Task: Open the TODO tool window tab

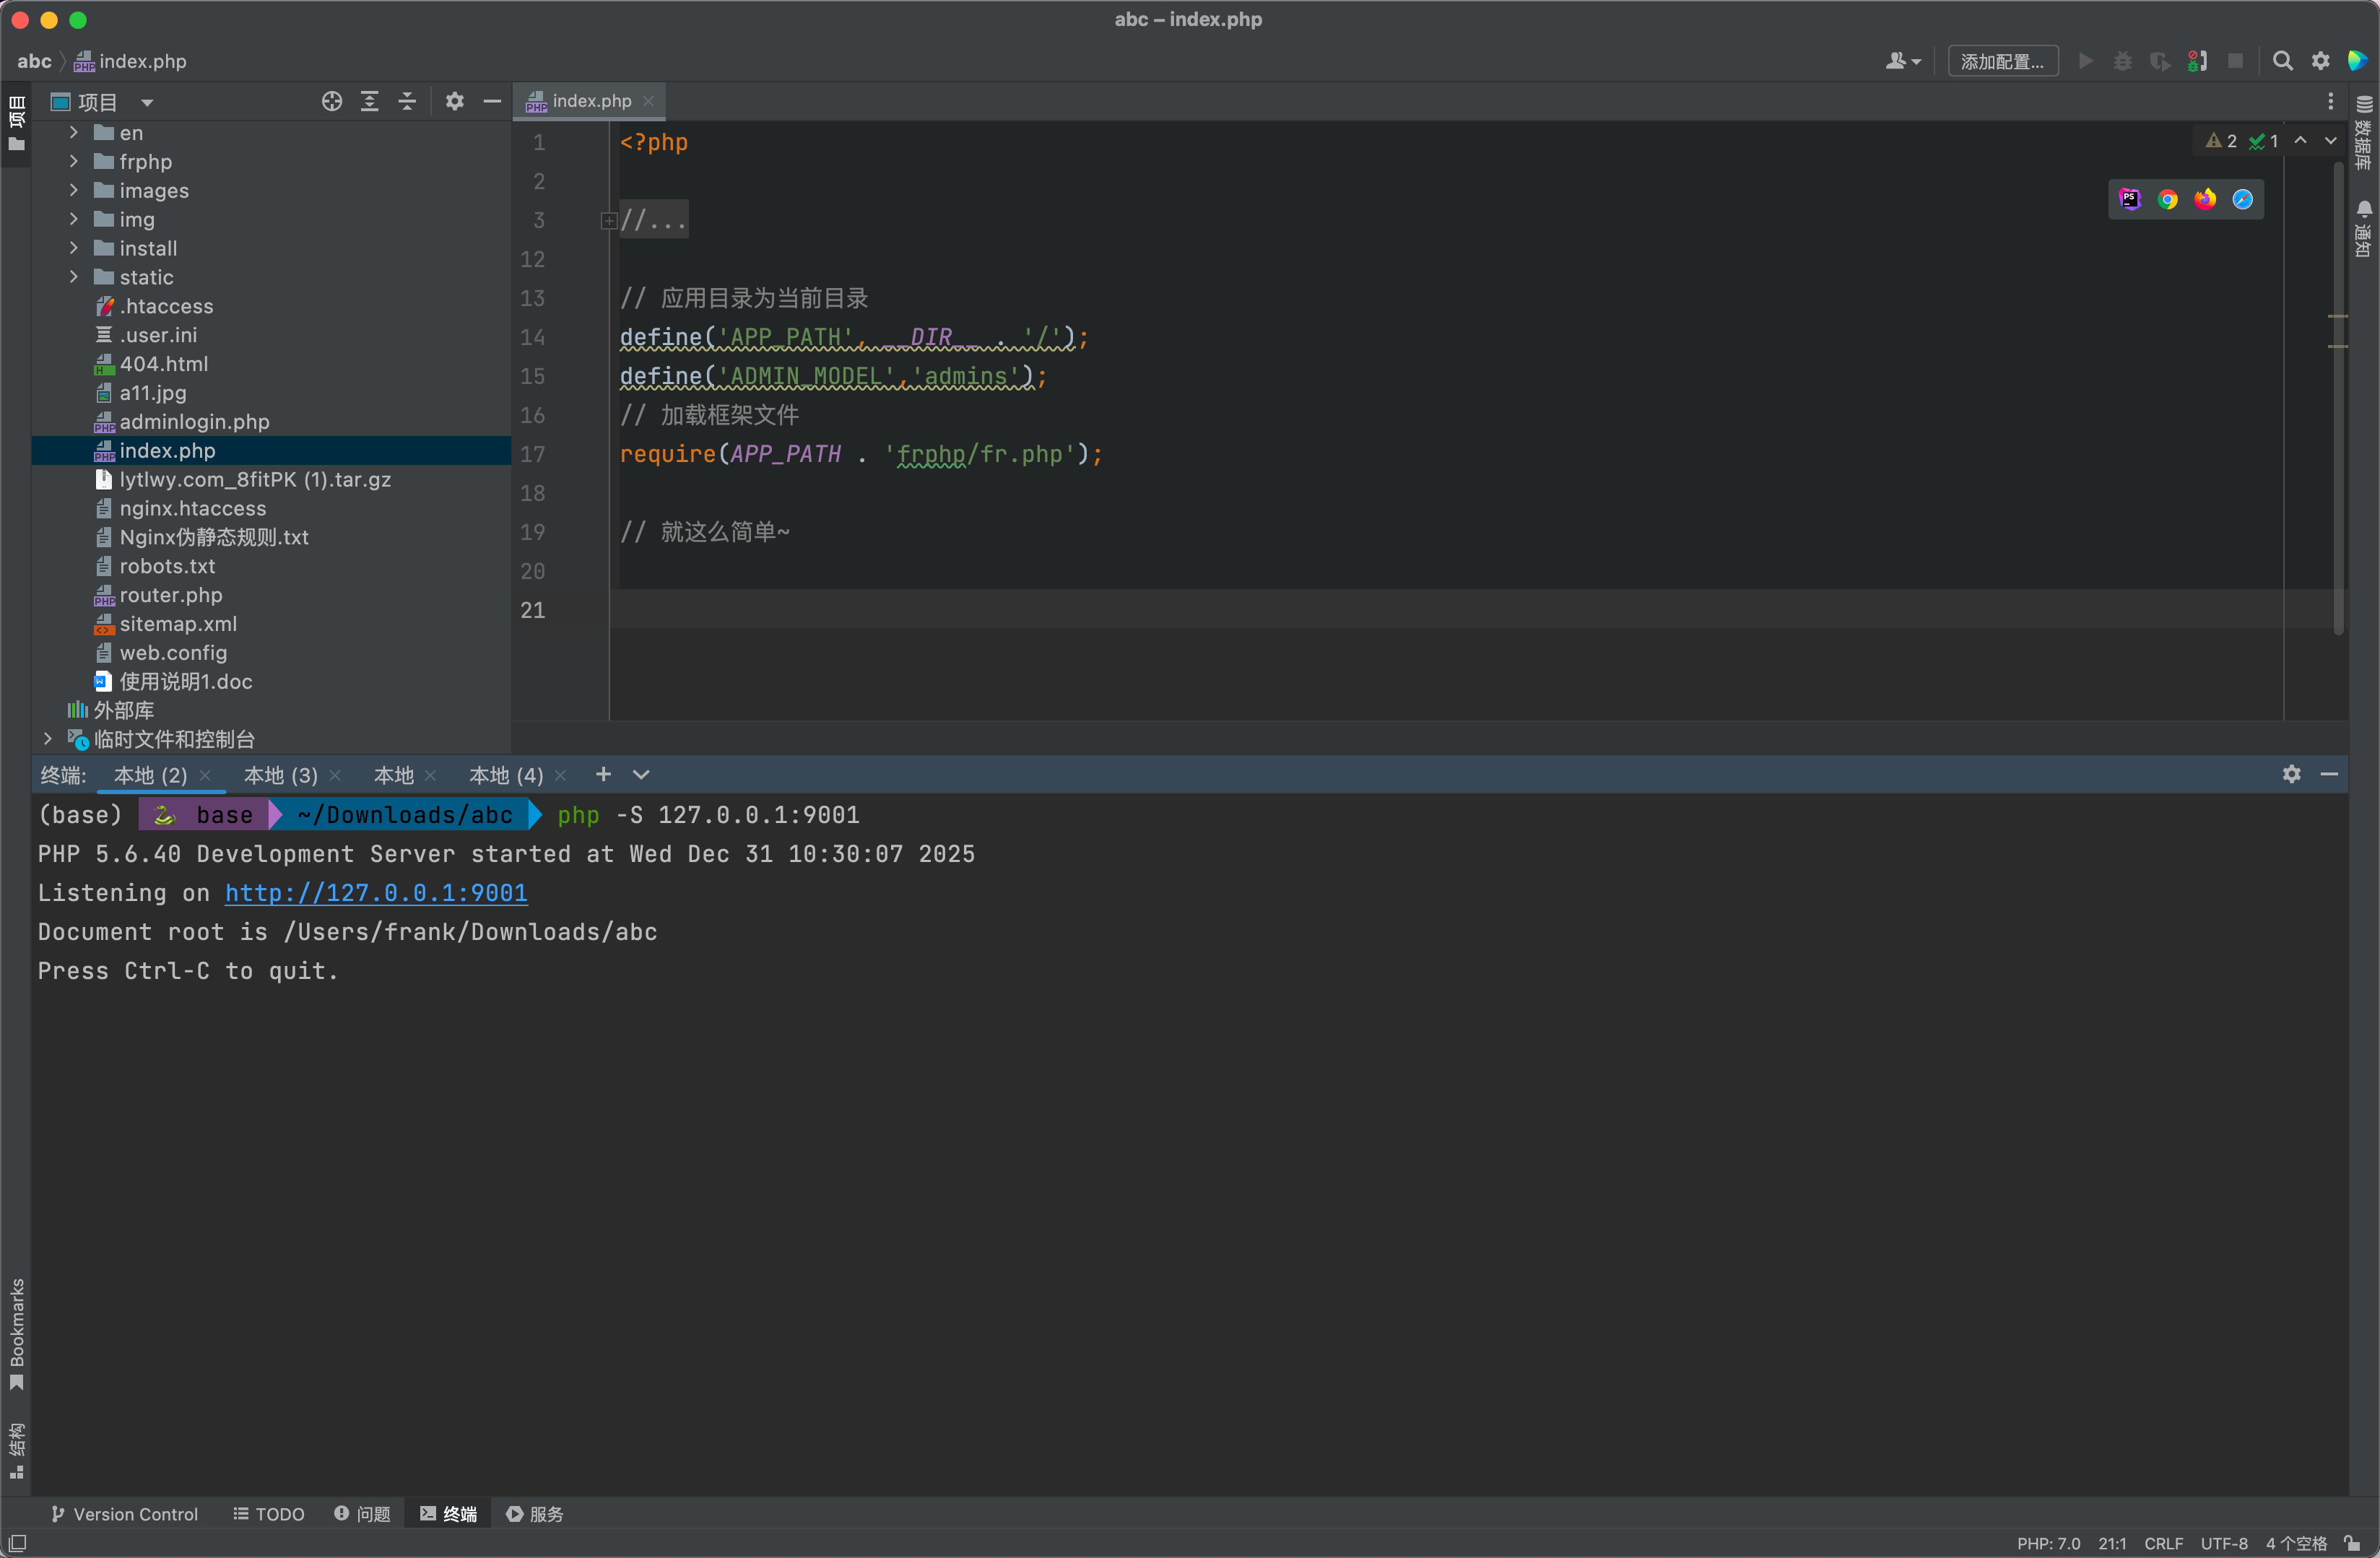Action: [x=269, y=1513]
